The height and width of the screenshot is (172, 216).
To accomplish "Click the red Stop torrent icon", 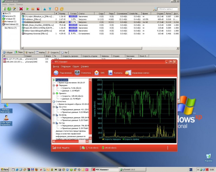I will click(38, 9).
